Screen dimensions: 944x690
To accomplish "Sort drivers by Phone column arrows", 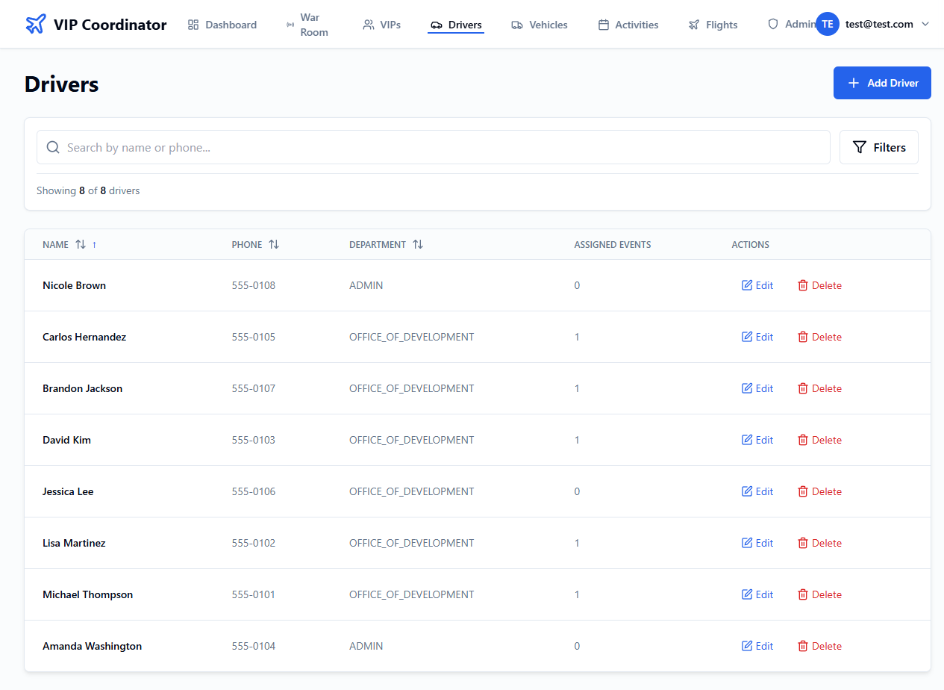I will click(x=274, y=245).
